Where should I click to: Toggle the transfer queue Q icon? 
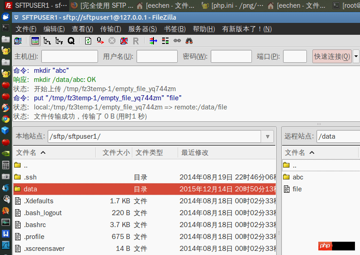tap(71, 41)
